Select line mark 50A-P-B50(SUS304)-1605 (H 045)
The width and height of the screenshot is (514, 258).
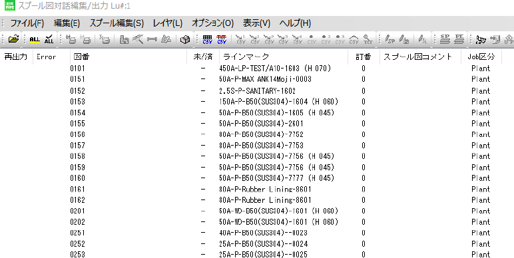pos(277,112)
